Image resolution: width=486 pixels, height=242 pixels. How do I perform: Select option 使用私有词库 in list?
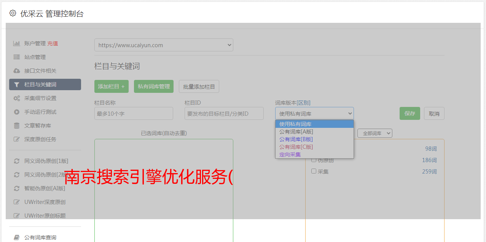(x=314, y=124)
